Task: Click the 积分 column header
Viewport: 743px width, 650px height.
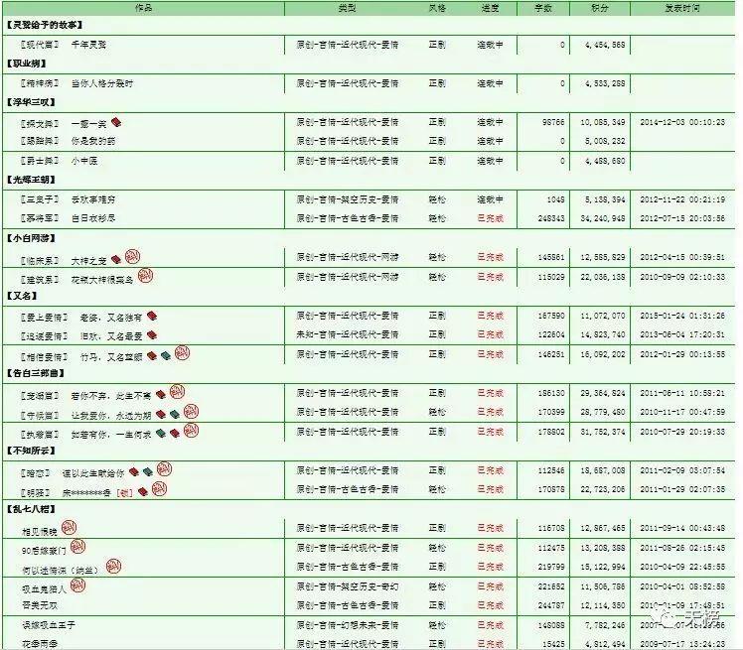Action: (x=599, y=7)
